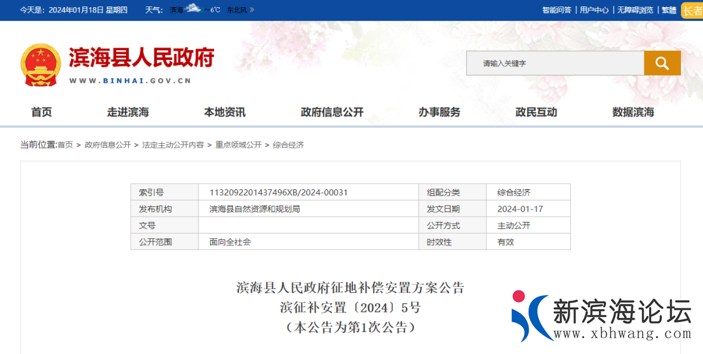Open the 走进滨海 menu
703x354 pixels.
(128, 112)
